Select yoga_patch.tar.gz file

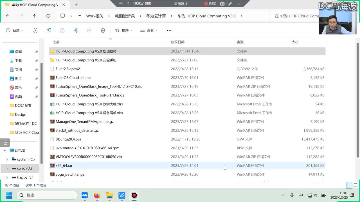[187, 174]
